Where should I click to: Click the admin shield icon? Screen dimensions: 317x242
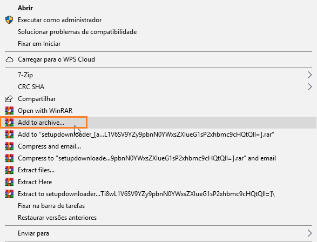(9, 20)
